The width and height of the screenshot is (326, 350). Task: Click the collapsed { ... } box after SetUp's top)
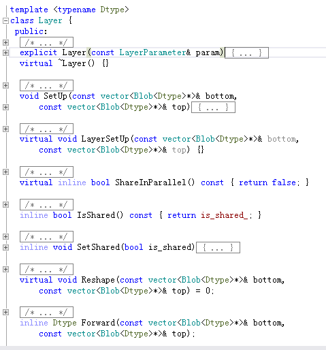point(213,108)
